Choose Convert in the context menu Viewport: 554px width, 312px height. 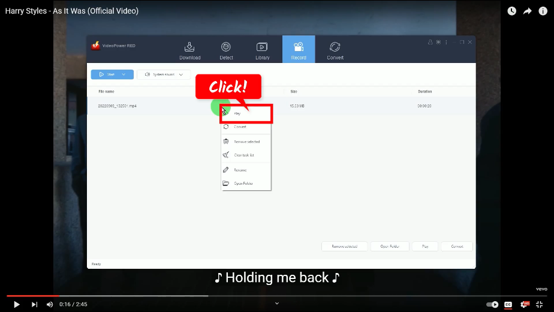[246, 127]
